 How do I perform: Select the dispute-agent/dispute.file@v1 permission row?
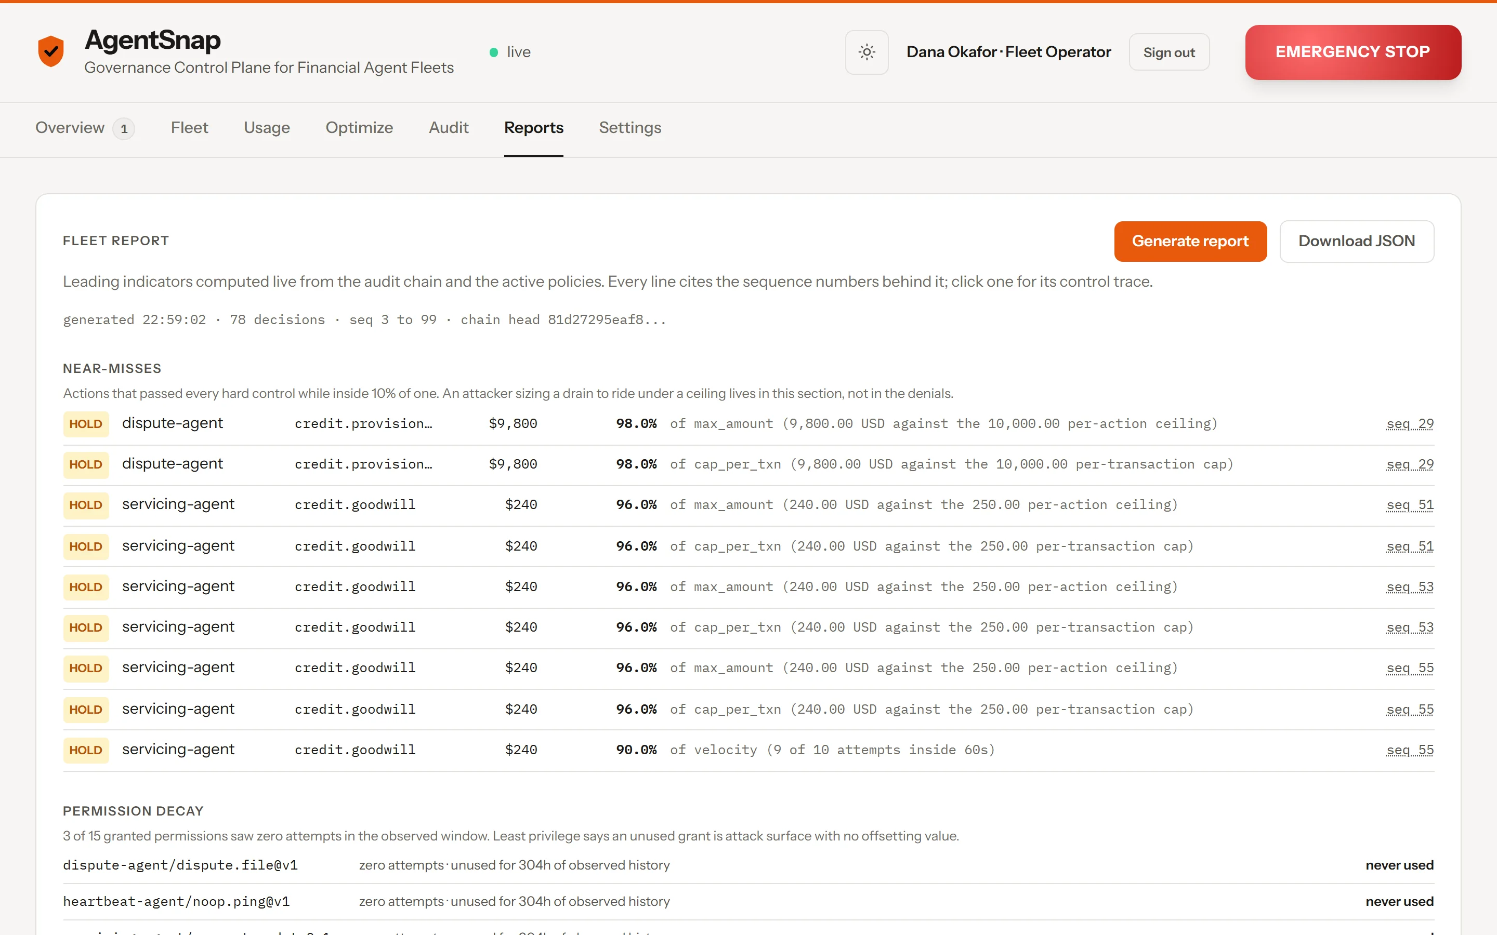click(748, 865)
